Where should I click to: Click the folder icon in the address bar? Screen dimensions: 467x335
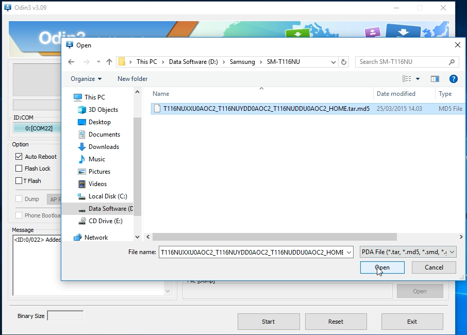(122, 62)
